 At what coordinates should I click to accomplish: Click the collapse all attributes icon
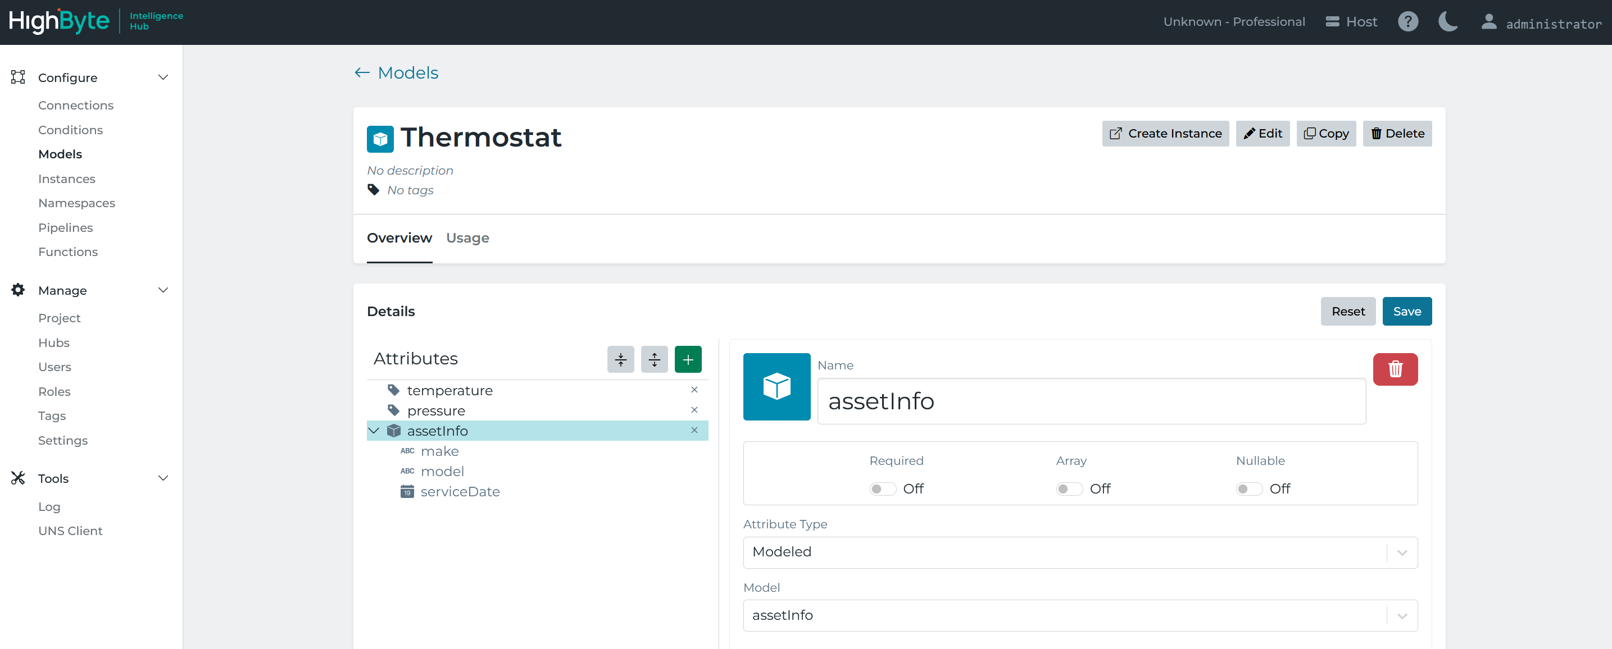click(620, 359)
